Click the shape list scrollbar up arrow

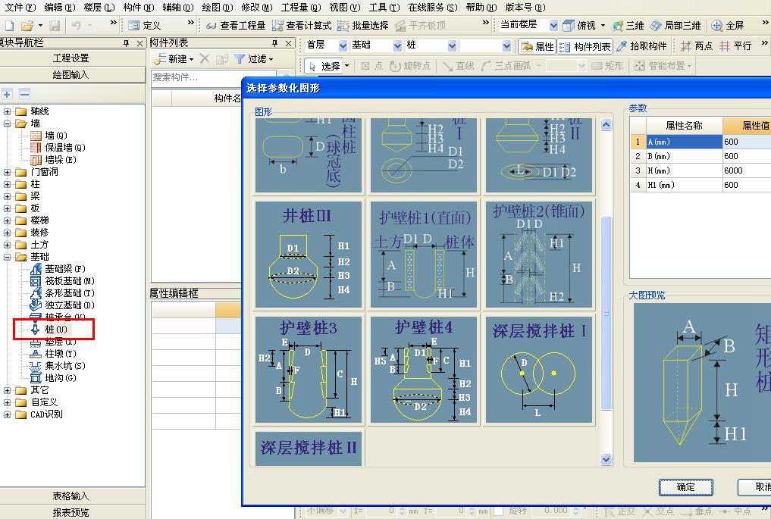pos(606,125)
